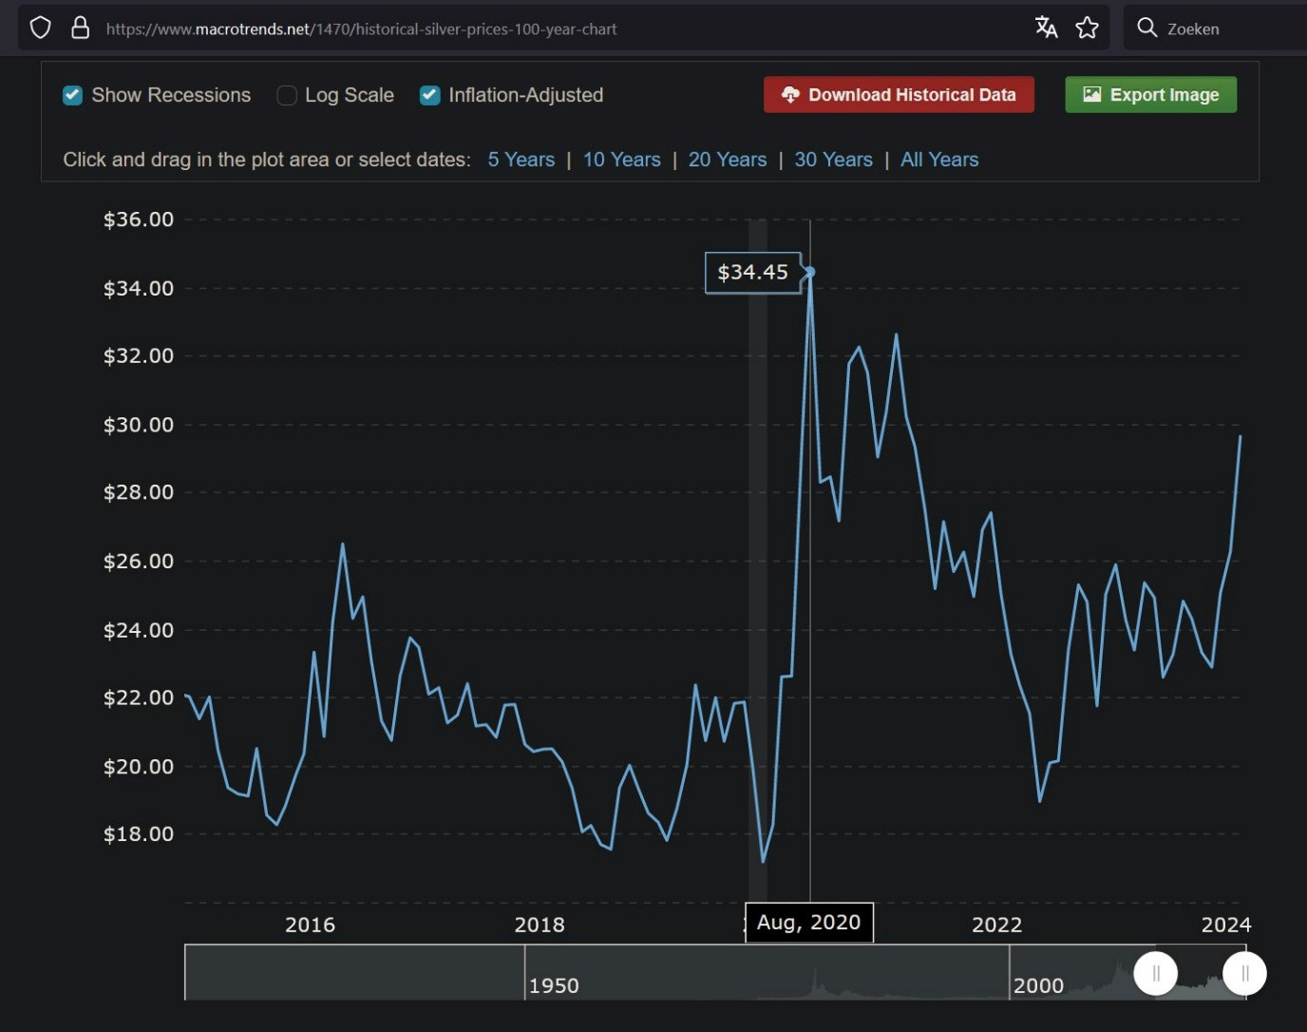
Task: Select the 5 Years date range
Action: (x=521, y=160)
